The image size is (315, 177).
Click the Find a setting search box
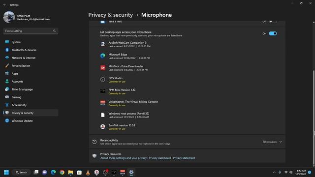(31, 31)
